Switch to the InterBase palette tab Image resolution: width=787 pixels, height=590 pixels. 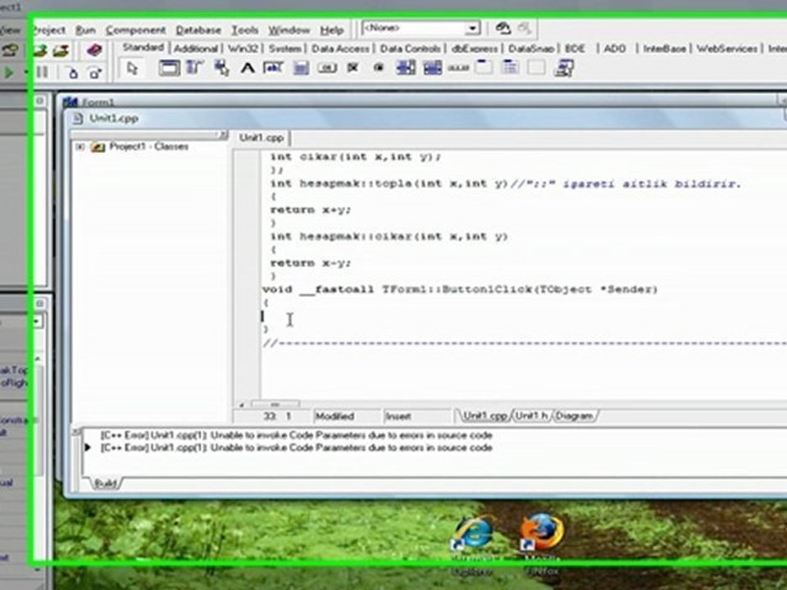point(665,48)
